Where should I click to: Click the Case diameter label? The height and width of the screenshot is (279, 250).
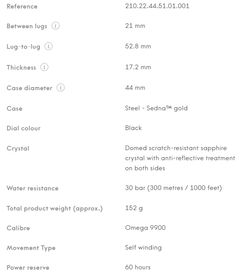[29, 88]
